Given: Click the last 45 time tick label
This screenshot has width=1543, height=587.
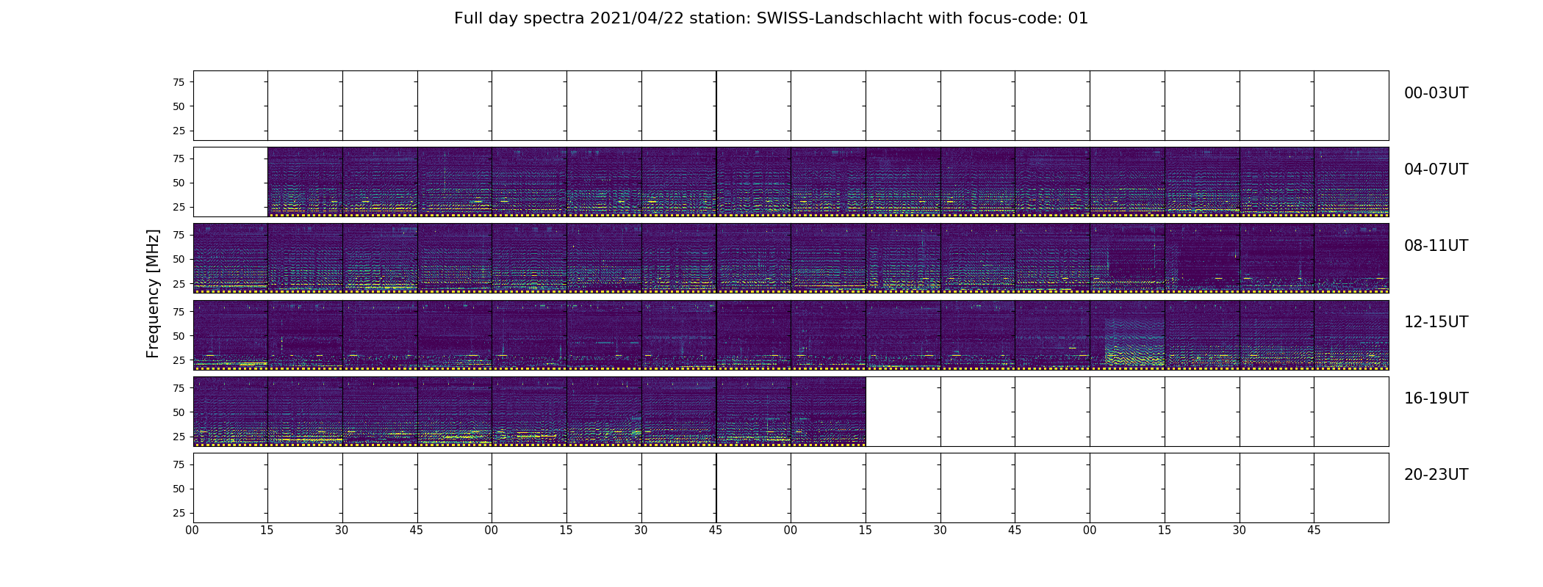Looking at the screenshot, I should 1314,530.
